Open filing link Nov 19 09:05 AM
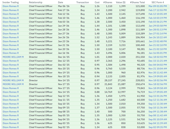 [x=158, y=76]
